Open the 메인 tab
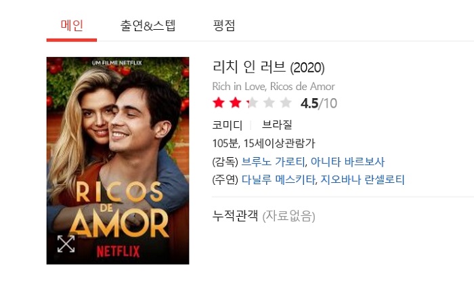Screen dimensions: 474x281 tap(72, 25)
